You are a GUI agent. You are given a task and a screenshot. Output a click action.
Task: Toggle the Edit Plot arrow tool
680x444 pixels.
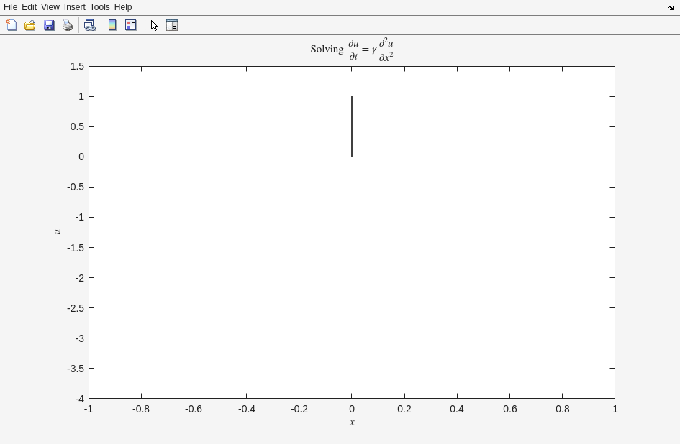point(154,25)
